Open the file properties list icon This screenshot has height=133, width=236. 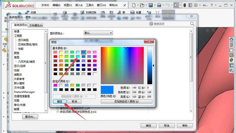tap(190, 5)
